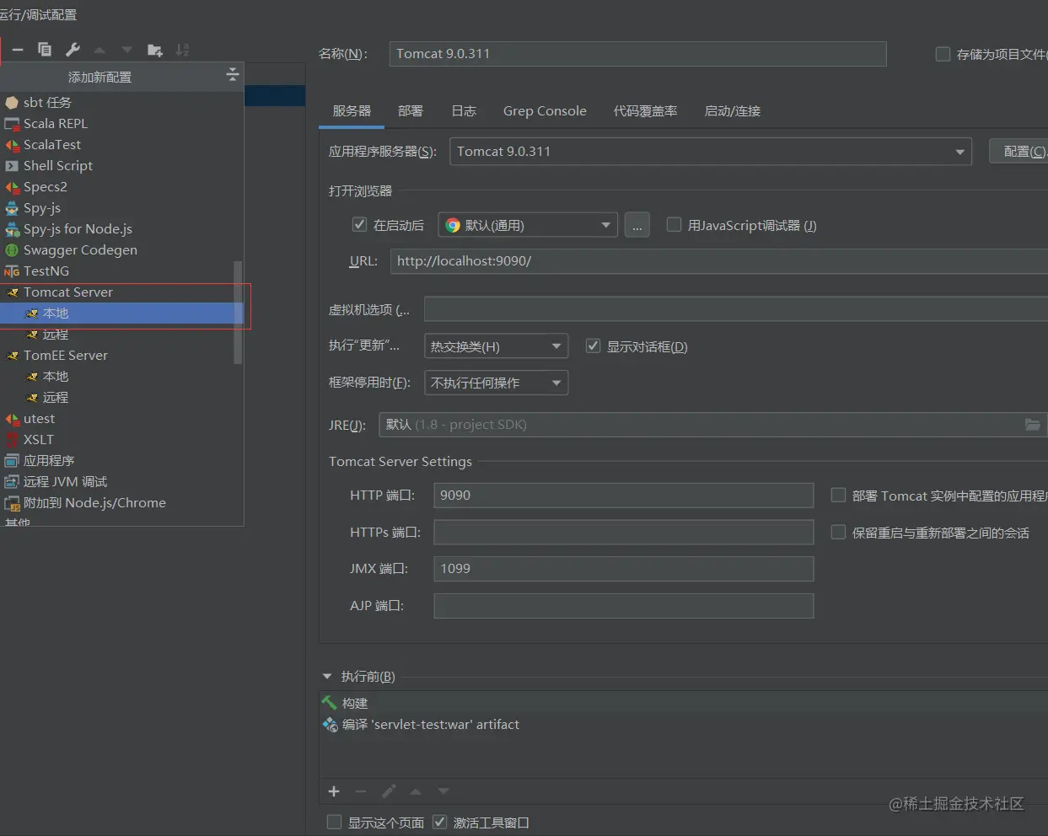Viewport: 1048px width, 836px height.
Task: Collapse the 执行前(B) section triangle
Action: click(327, 676)
